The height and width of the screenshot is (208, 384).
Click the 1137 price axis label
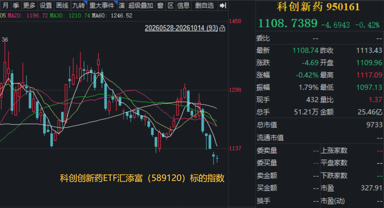click(x=235, y=148)
